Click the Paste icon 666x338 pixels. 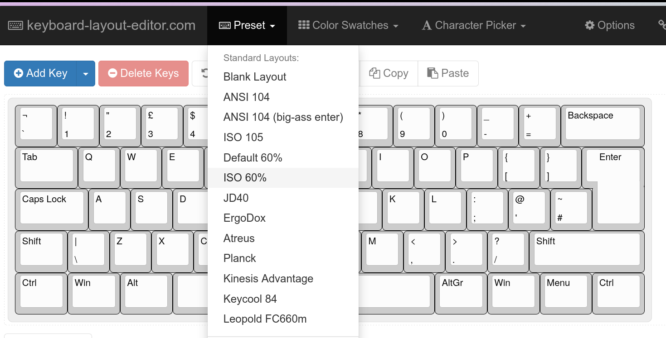pyautogui.click(x=433, y=73)
